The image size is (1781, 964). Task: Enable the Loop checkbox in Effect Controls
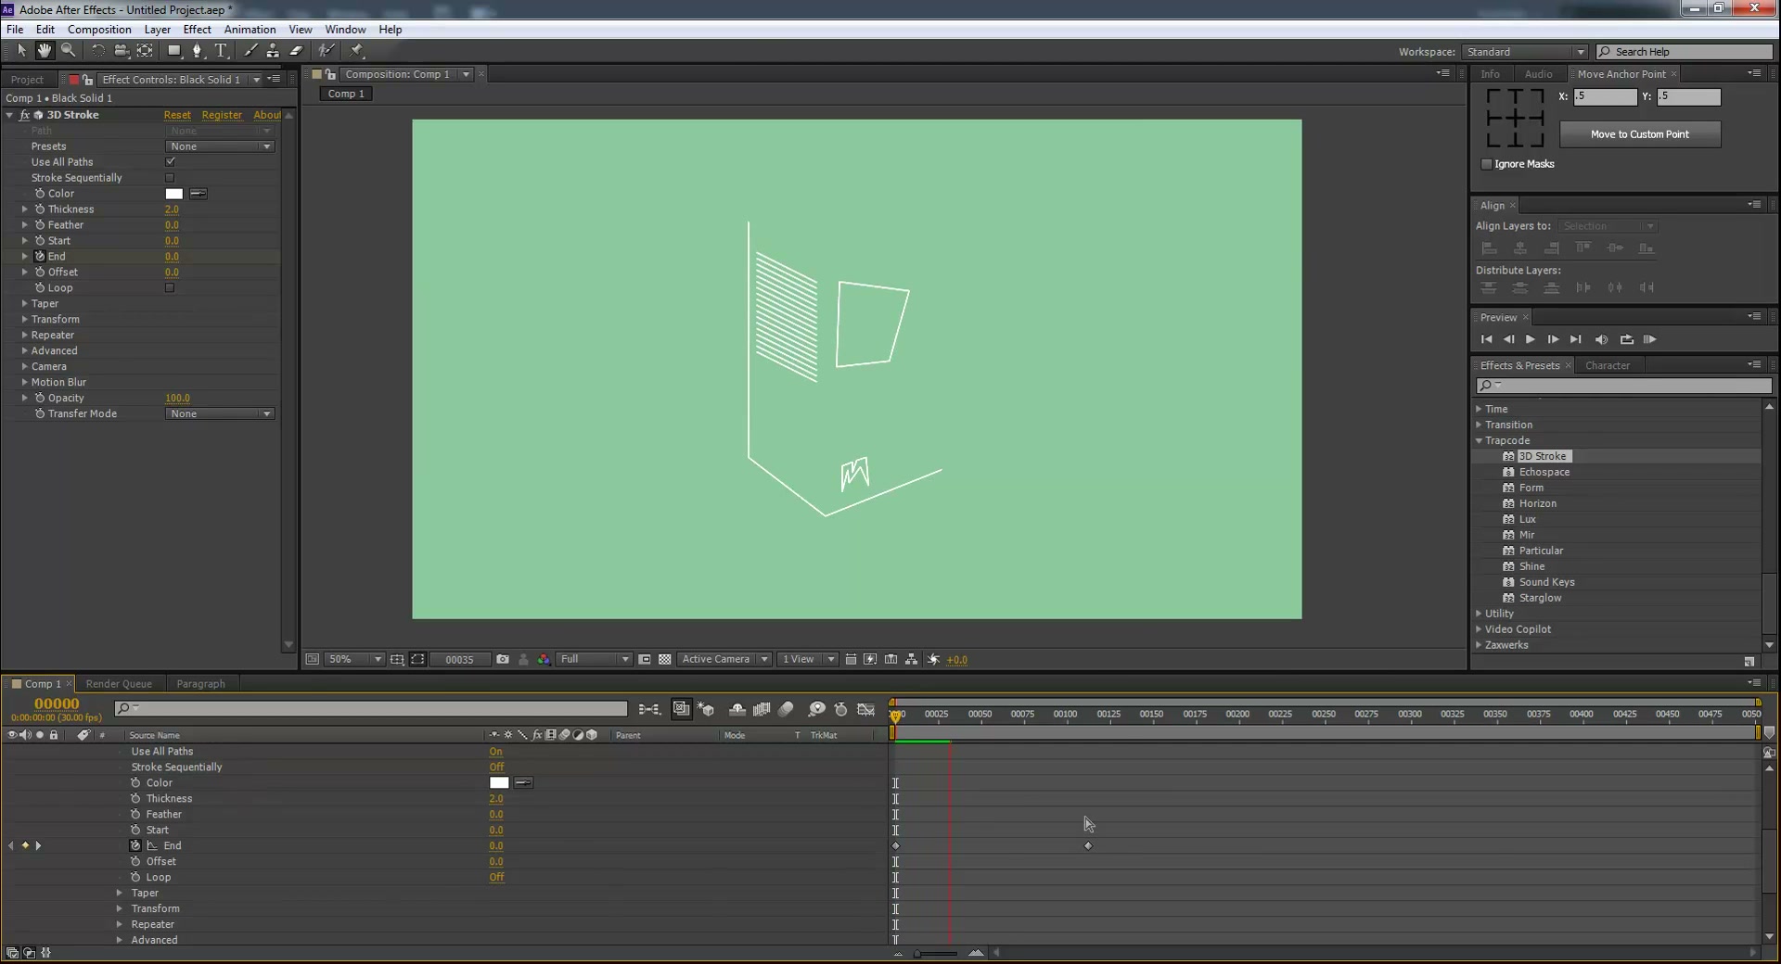point(170,287)
